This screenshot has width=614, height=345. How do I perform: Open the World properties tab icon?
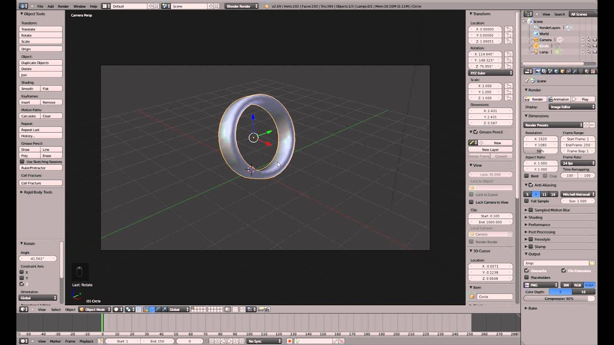tap(556, 71)
